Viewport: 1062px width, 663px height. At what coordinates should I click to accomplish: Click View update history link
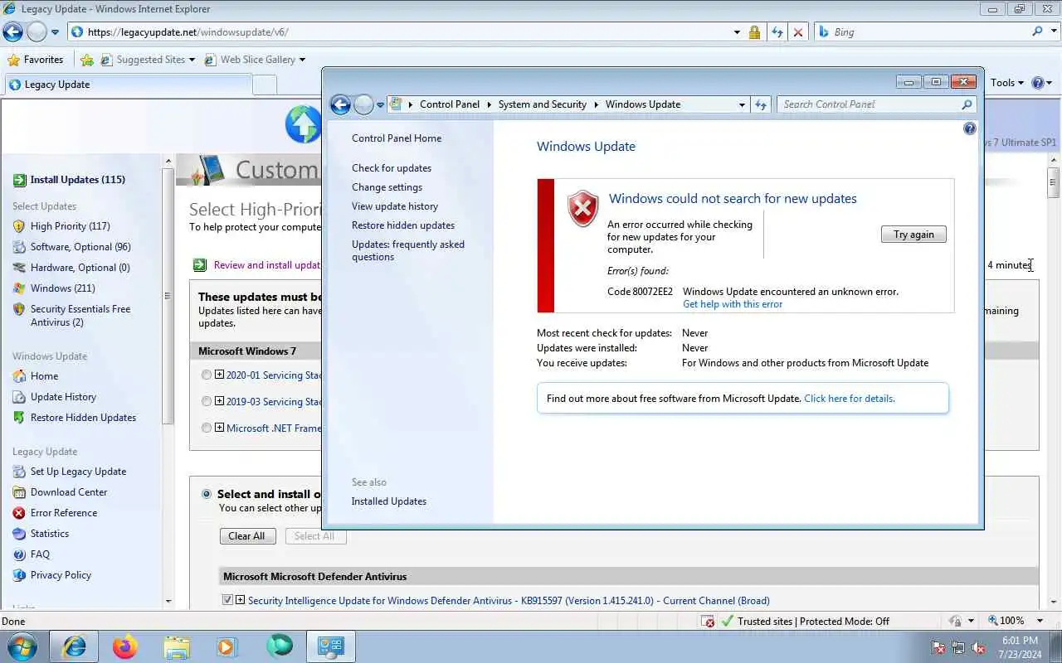(x=395, y=206)
